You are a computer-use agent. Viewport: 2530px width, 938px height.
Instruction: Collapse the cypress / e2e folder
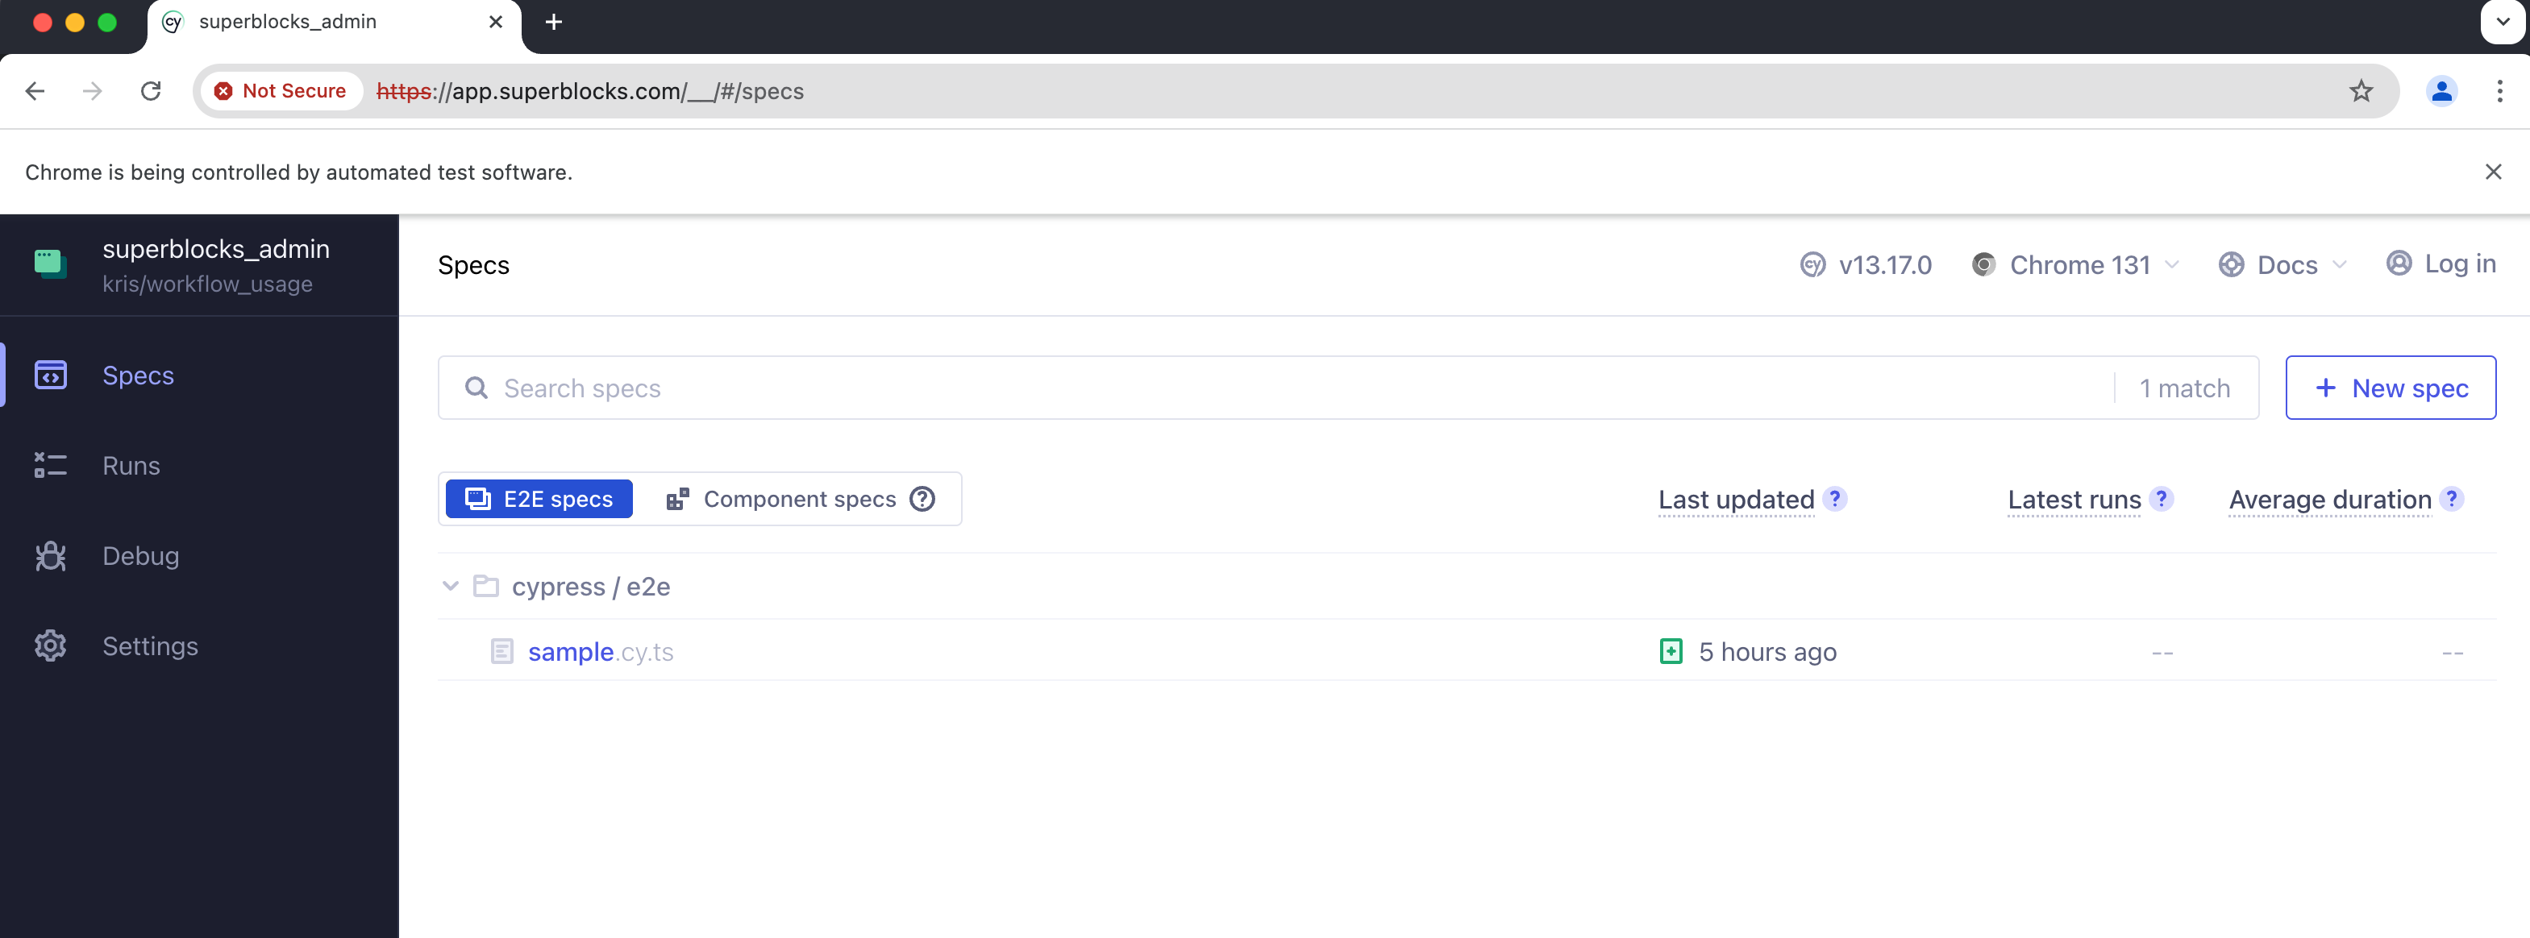pos(451,585)
